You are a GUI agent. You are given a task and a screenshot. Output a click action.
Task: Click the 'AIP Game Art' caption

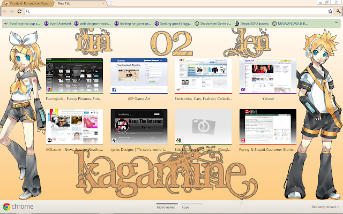[139, 98]
